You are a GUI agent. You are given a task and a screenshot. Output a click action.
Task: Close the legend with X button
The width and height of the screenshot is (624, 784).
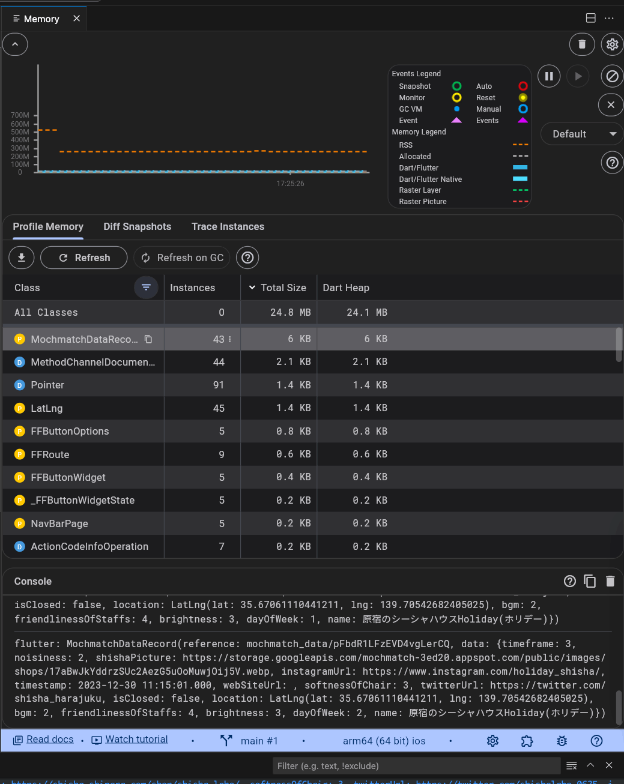click(611, 105)
